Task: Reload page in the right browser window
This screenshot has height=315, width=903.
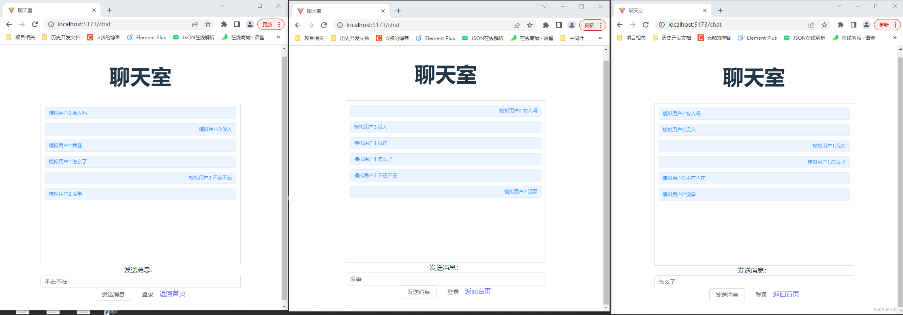Action: [646, 25]
